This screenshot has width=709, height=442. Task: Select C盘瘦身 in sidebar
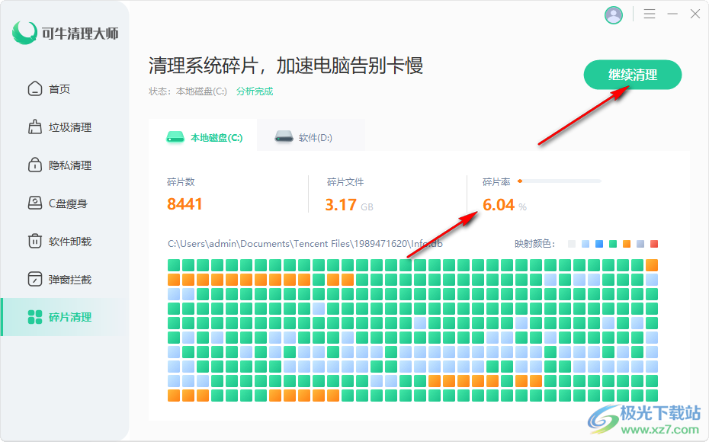click(58, 203)
